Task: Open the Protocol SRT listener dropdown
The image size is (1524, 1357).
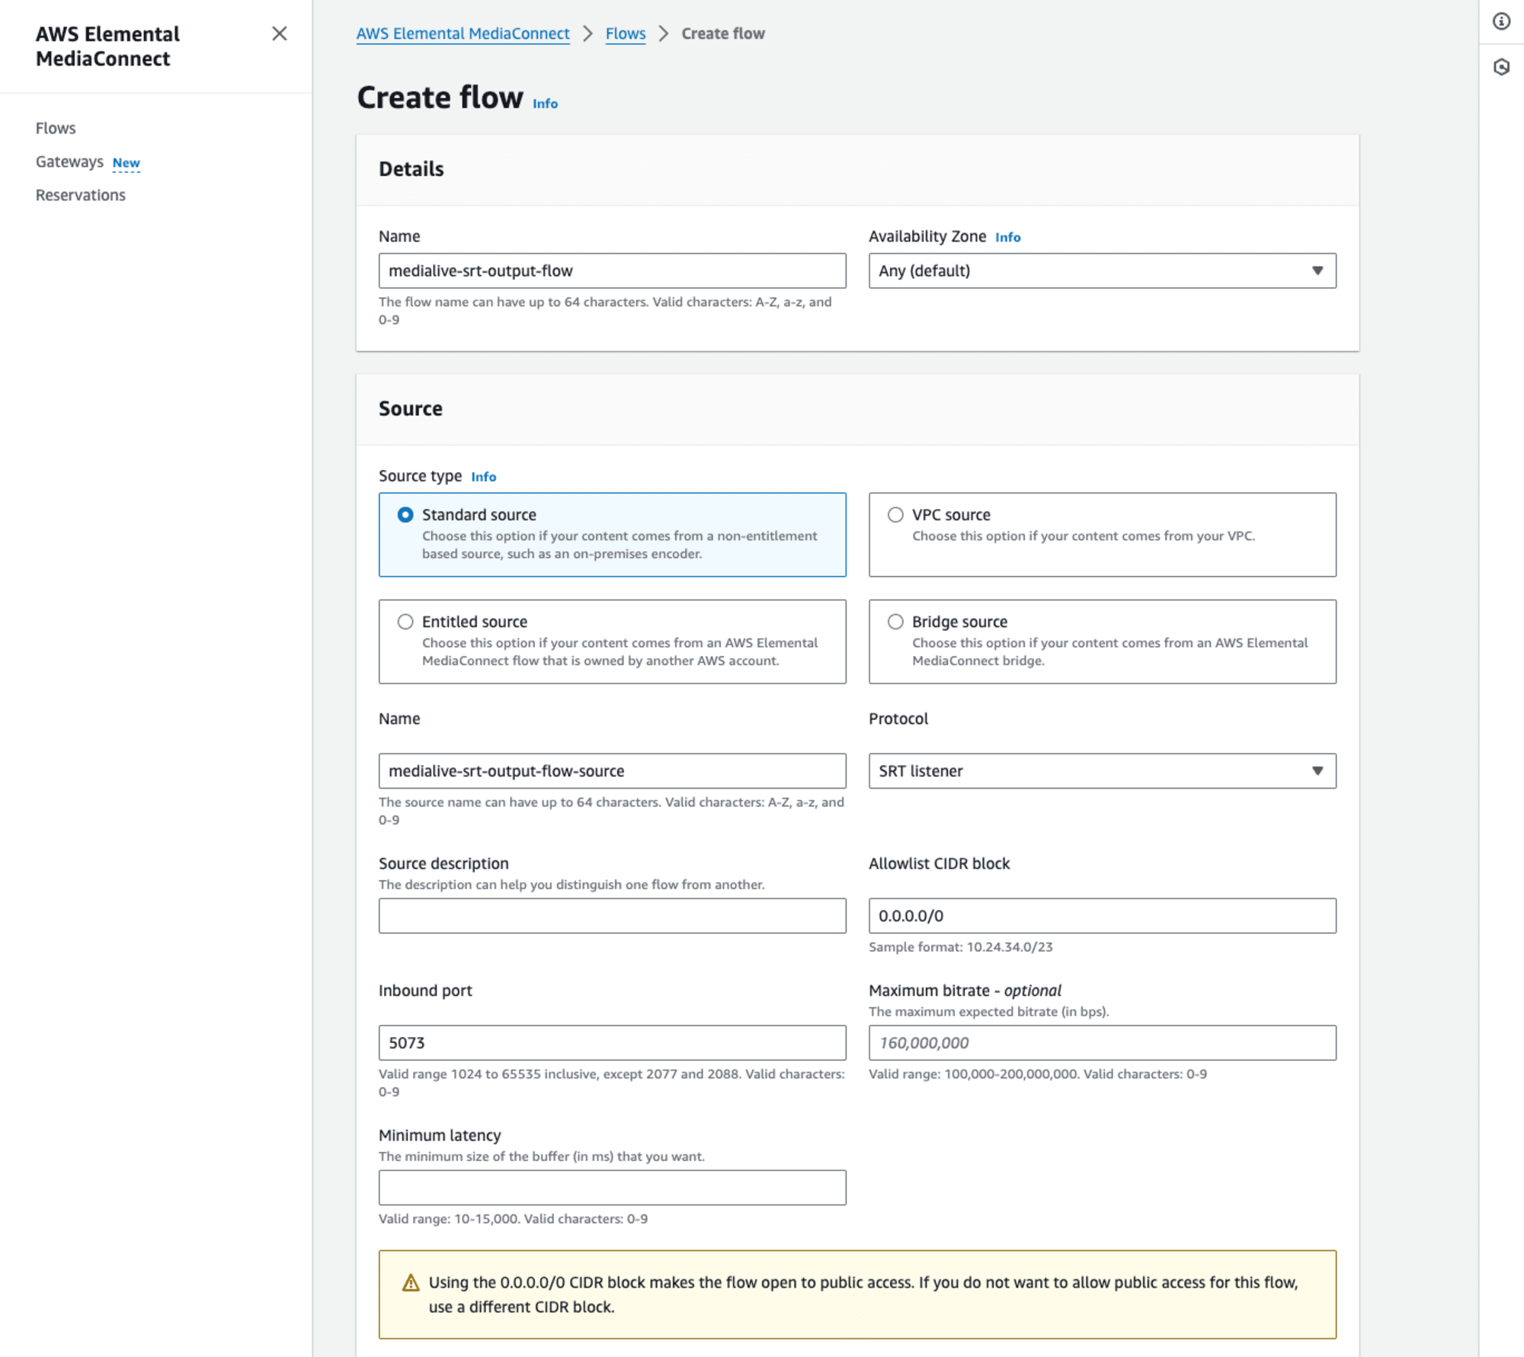Action: 1102,771
